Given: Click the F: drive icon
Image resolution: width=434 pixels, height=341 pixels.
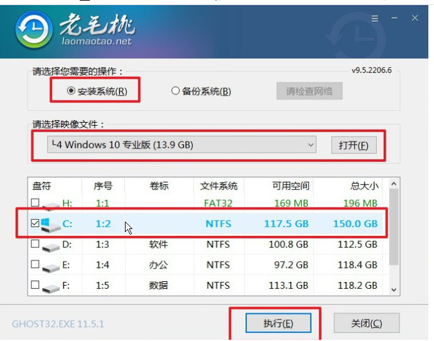Looking at the screenshot, I should 51,288.
